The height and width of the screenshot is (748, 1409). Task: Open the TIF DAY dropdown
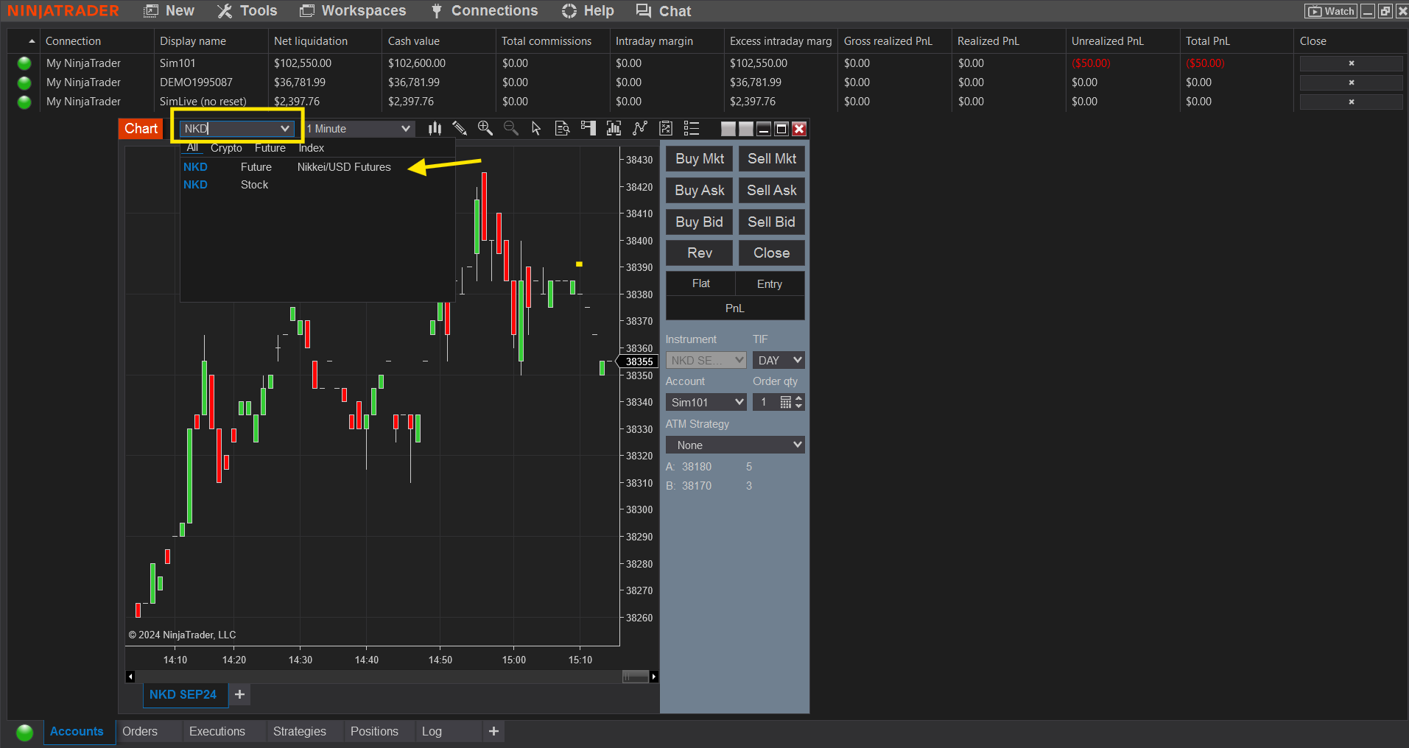(779, 360)
